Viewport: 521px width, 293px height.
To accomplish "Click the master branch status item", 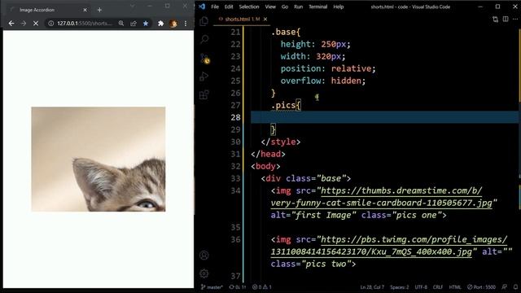I will (x=212, y=287).
